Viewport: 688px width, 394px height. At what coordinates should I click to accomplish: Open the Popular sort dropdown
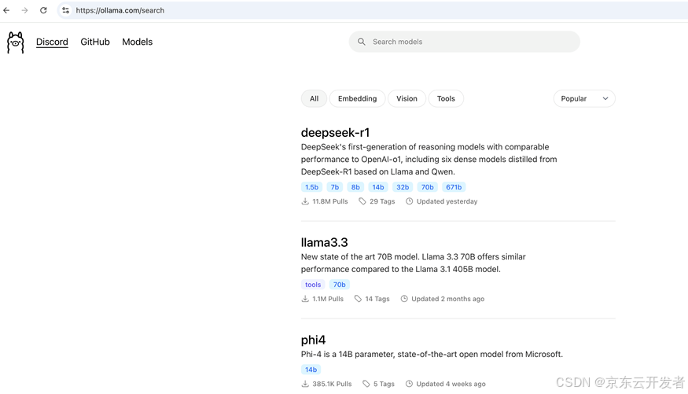pos(584,99)
